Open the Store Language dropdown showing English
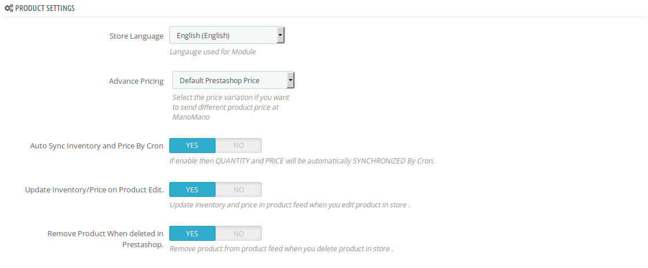Viewport: 648px width, 268px height. pos(223,36)
